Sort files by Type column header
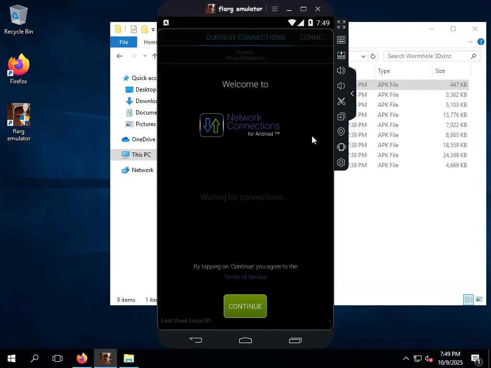Screen dimensions: 491x368 click(403, 71)
